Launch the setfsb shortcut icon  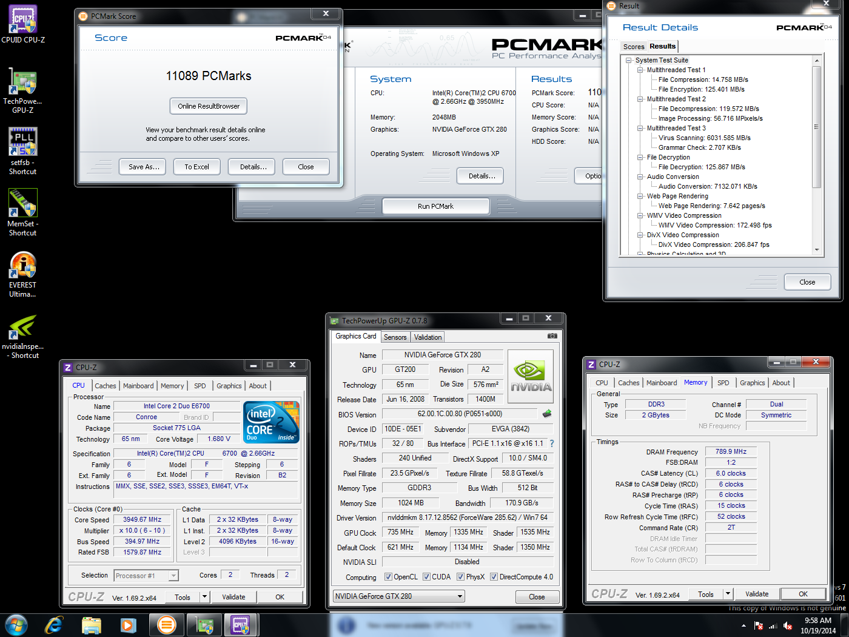click(23, 151)
